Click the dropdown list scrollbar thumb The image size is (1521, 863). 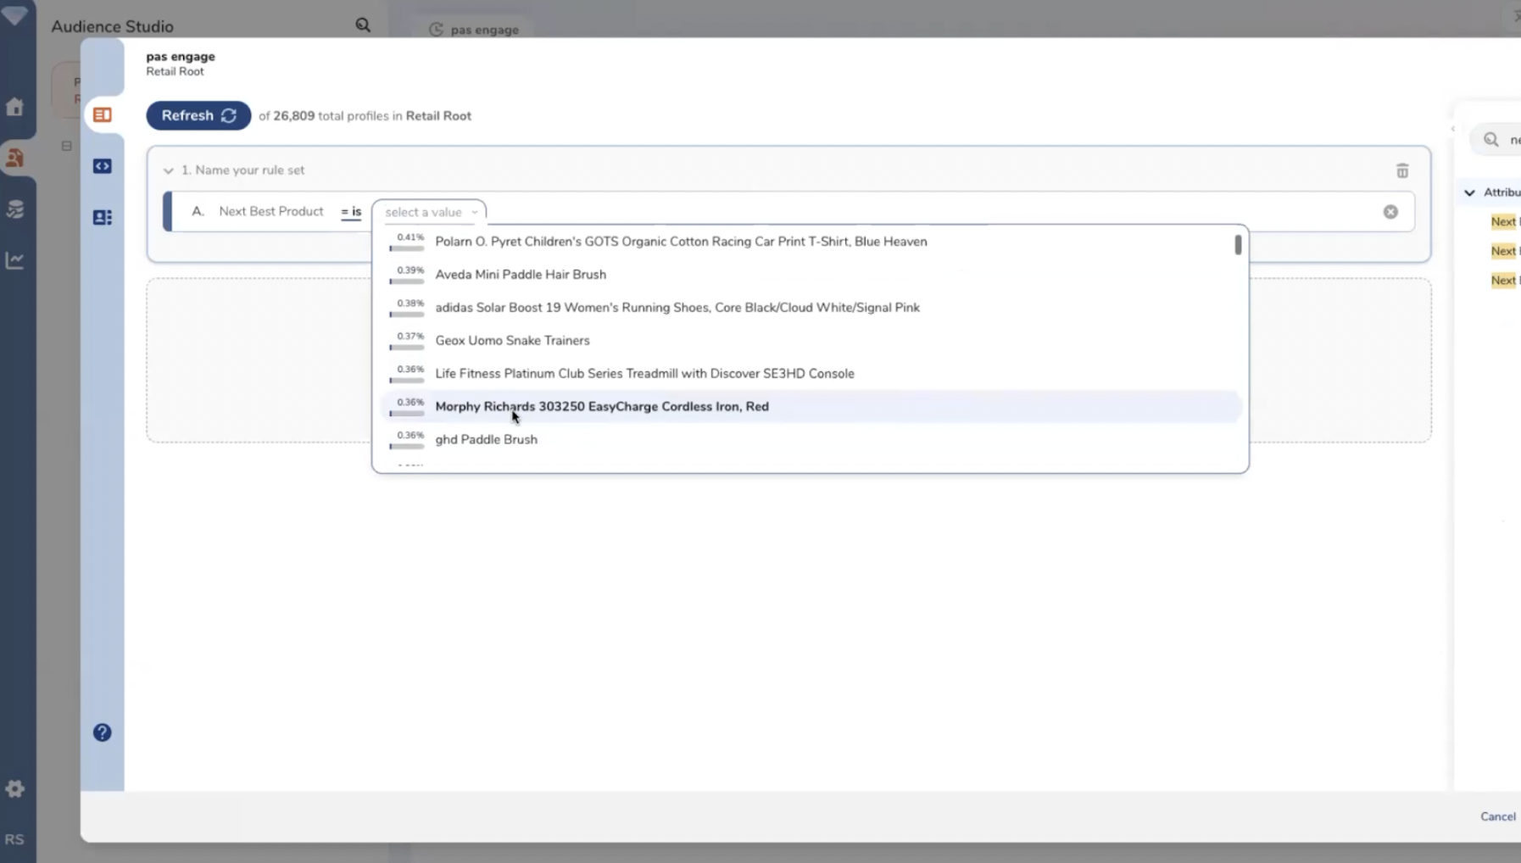pos(1238,245)
